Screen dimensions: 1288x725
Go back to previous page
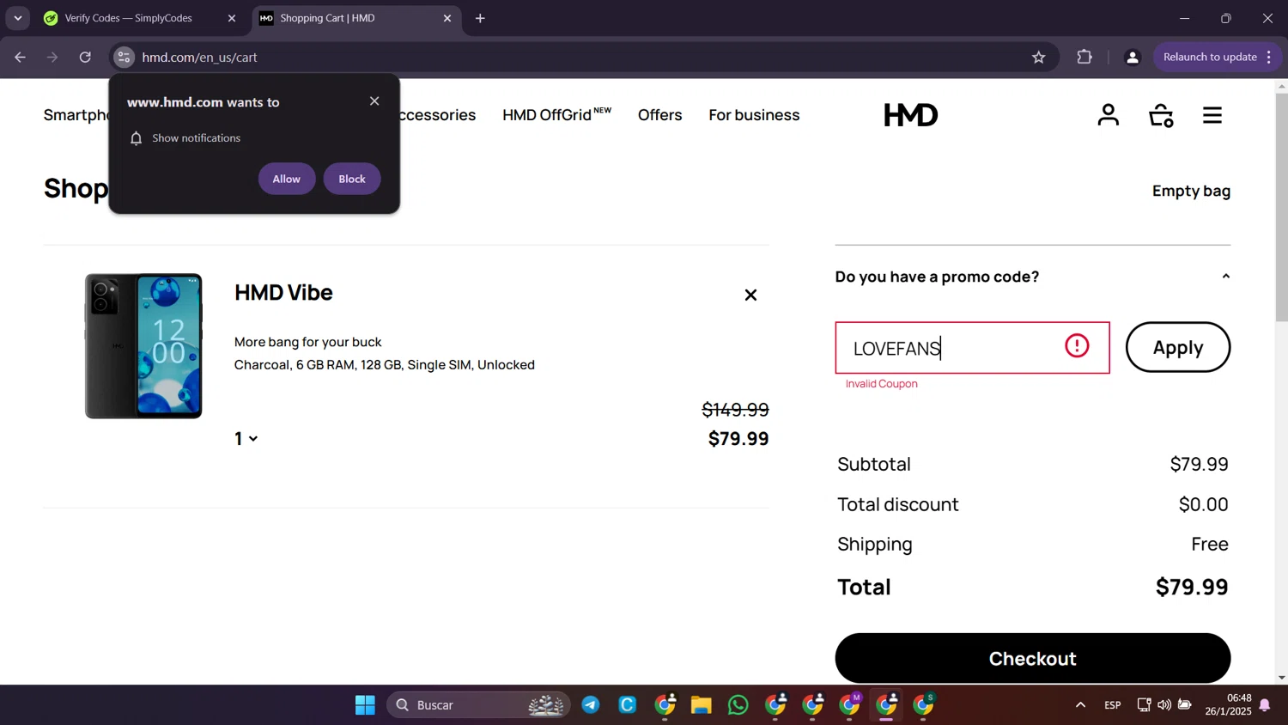point(20,58)
